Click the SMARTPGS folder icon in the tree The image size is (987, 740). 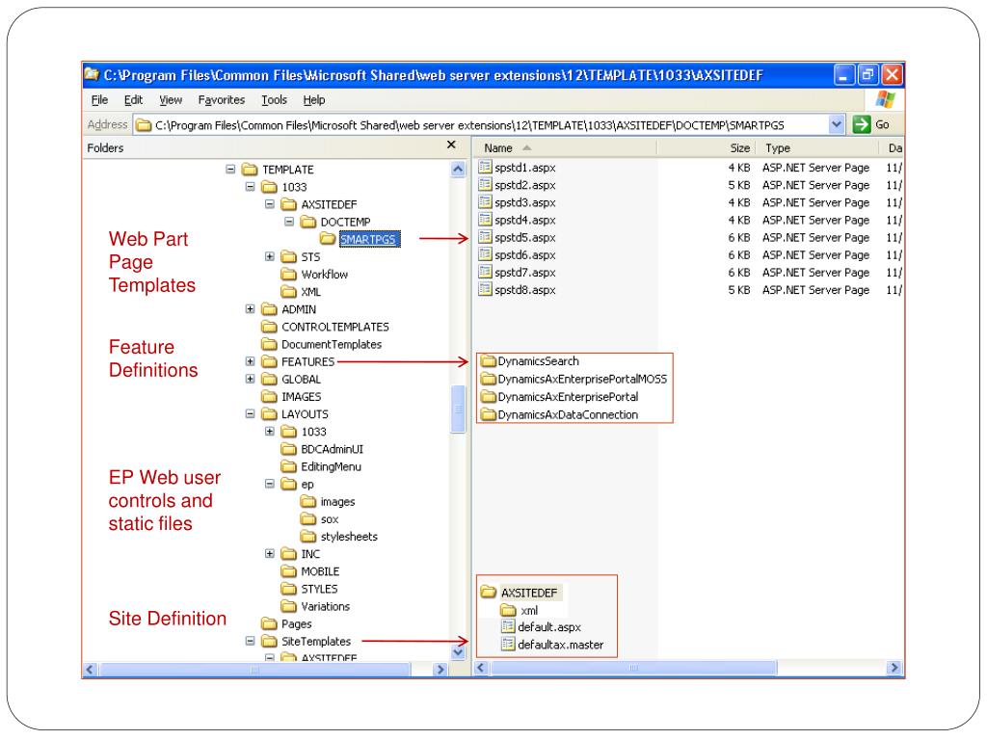(328, 239)
